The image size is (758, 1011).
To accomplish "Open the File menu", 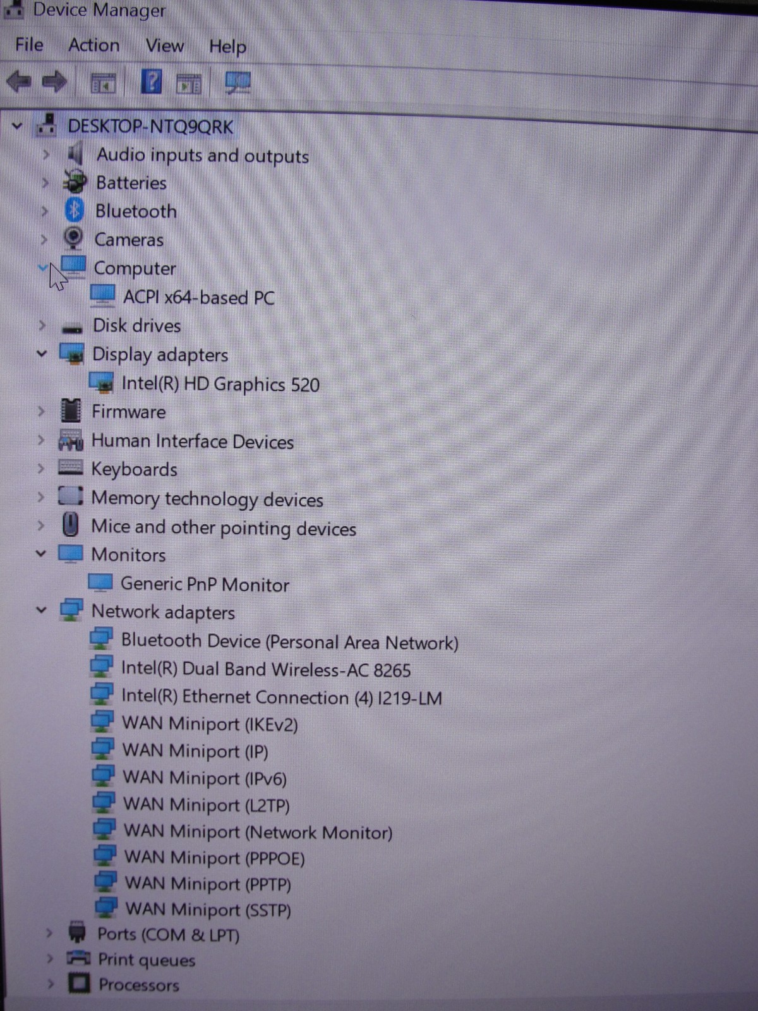I will [29, 44].
